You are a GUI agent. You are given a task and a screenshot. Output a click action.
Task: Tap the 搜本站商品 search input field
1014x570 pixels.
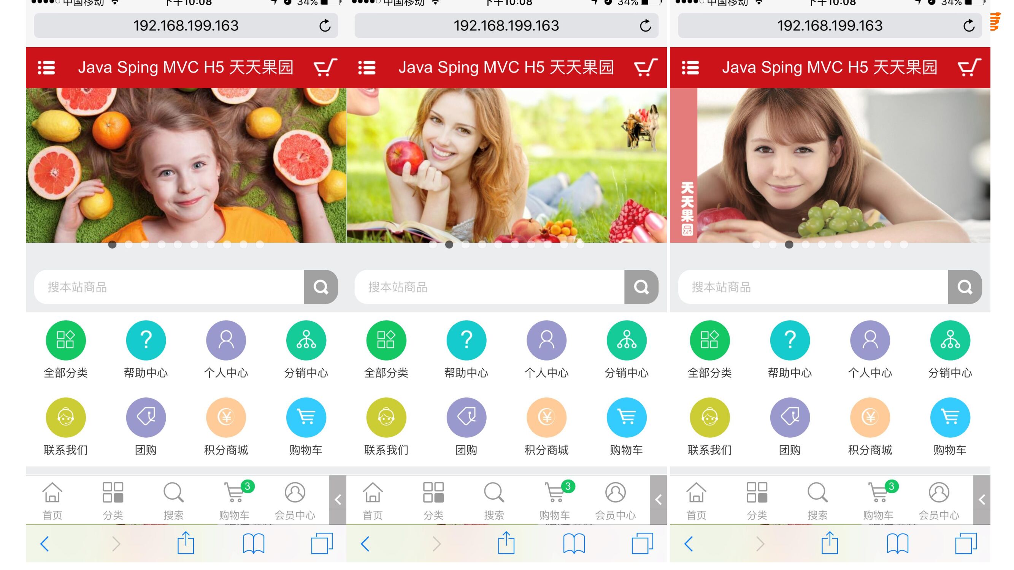(x=157, y=287)
